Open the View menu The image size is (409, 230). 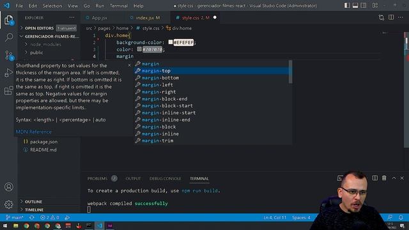pos(72,6)
